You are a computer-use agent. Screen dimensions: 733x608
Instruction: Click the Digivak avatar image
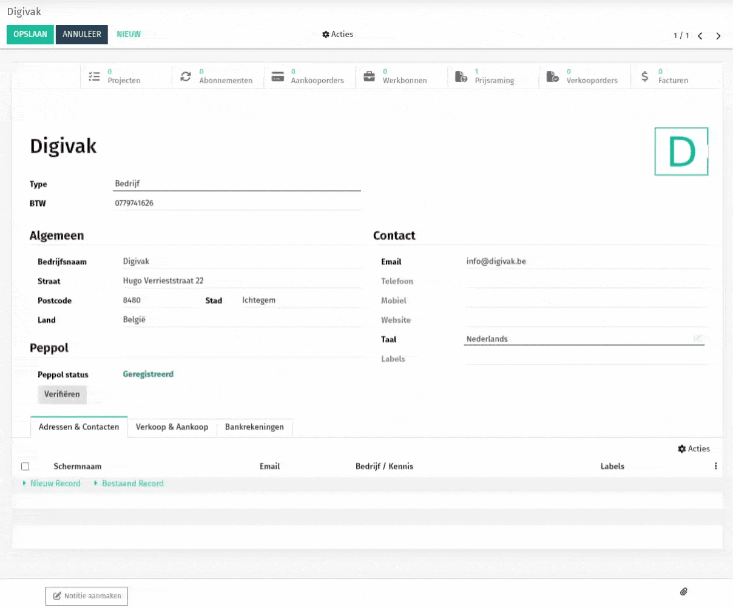click(x=681, y=151)
